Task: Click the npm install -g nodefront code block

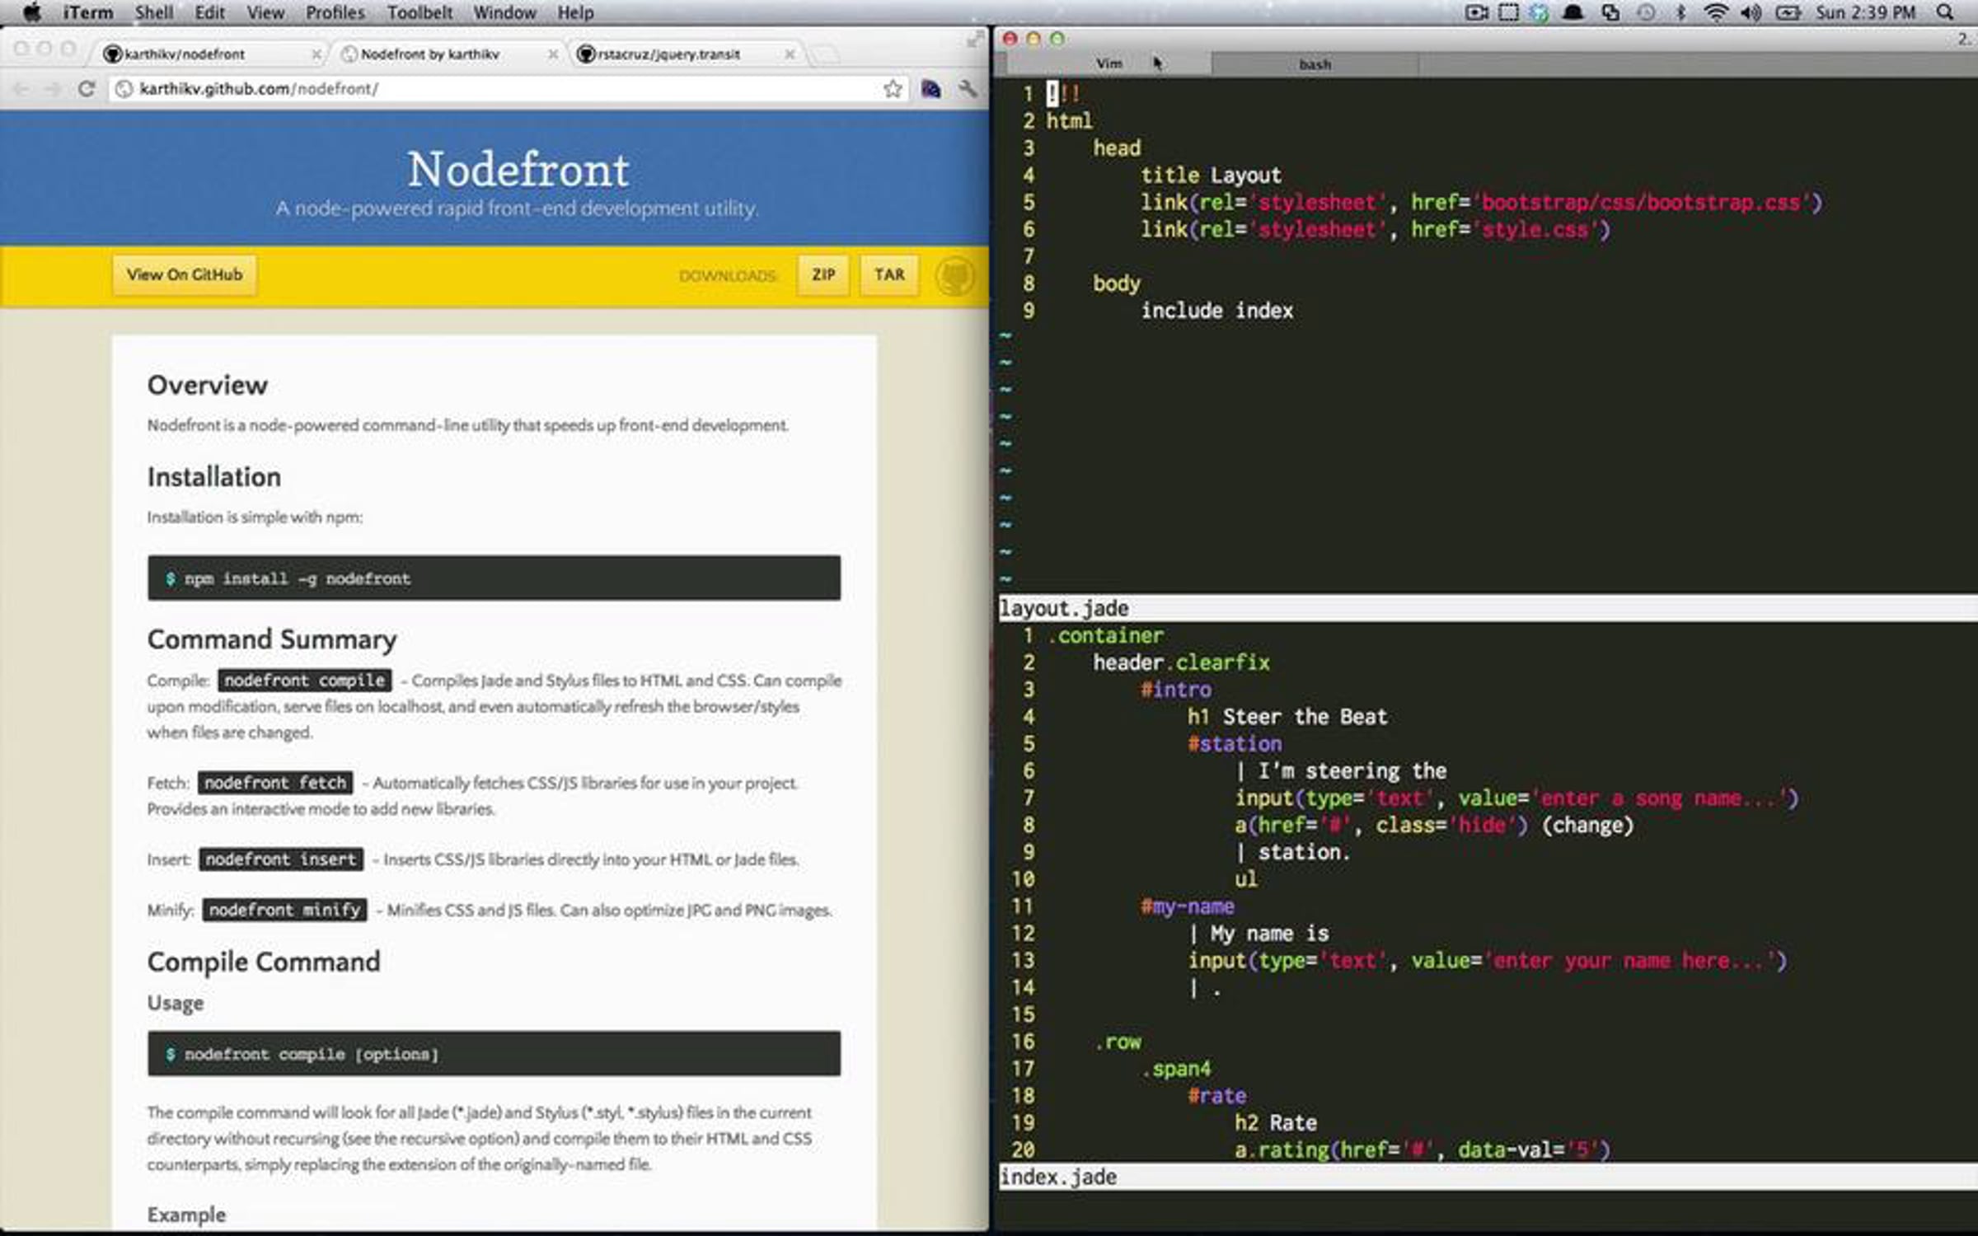Action: [494, 578]
